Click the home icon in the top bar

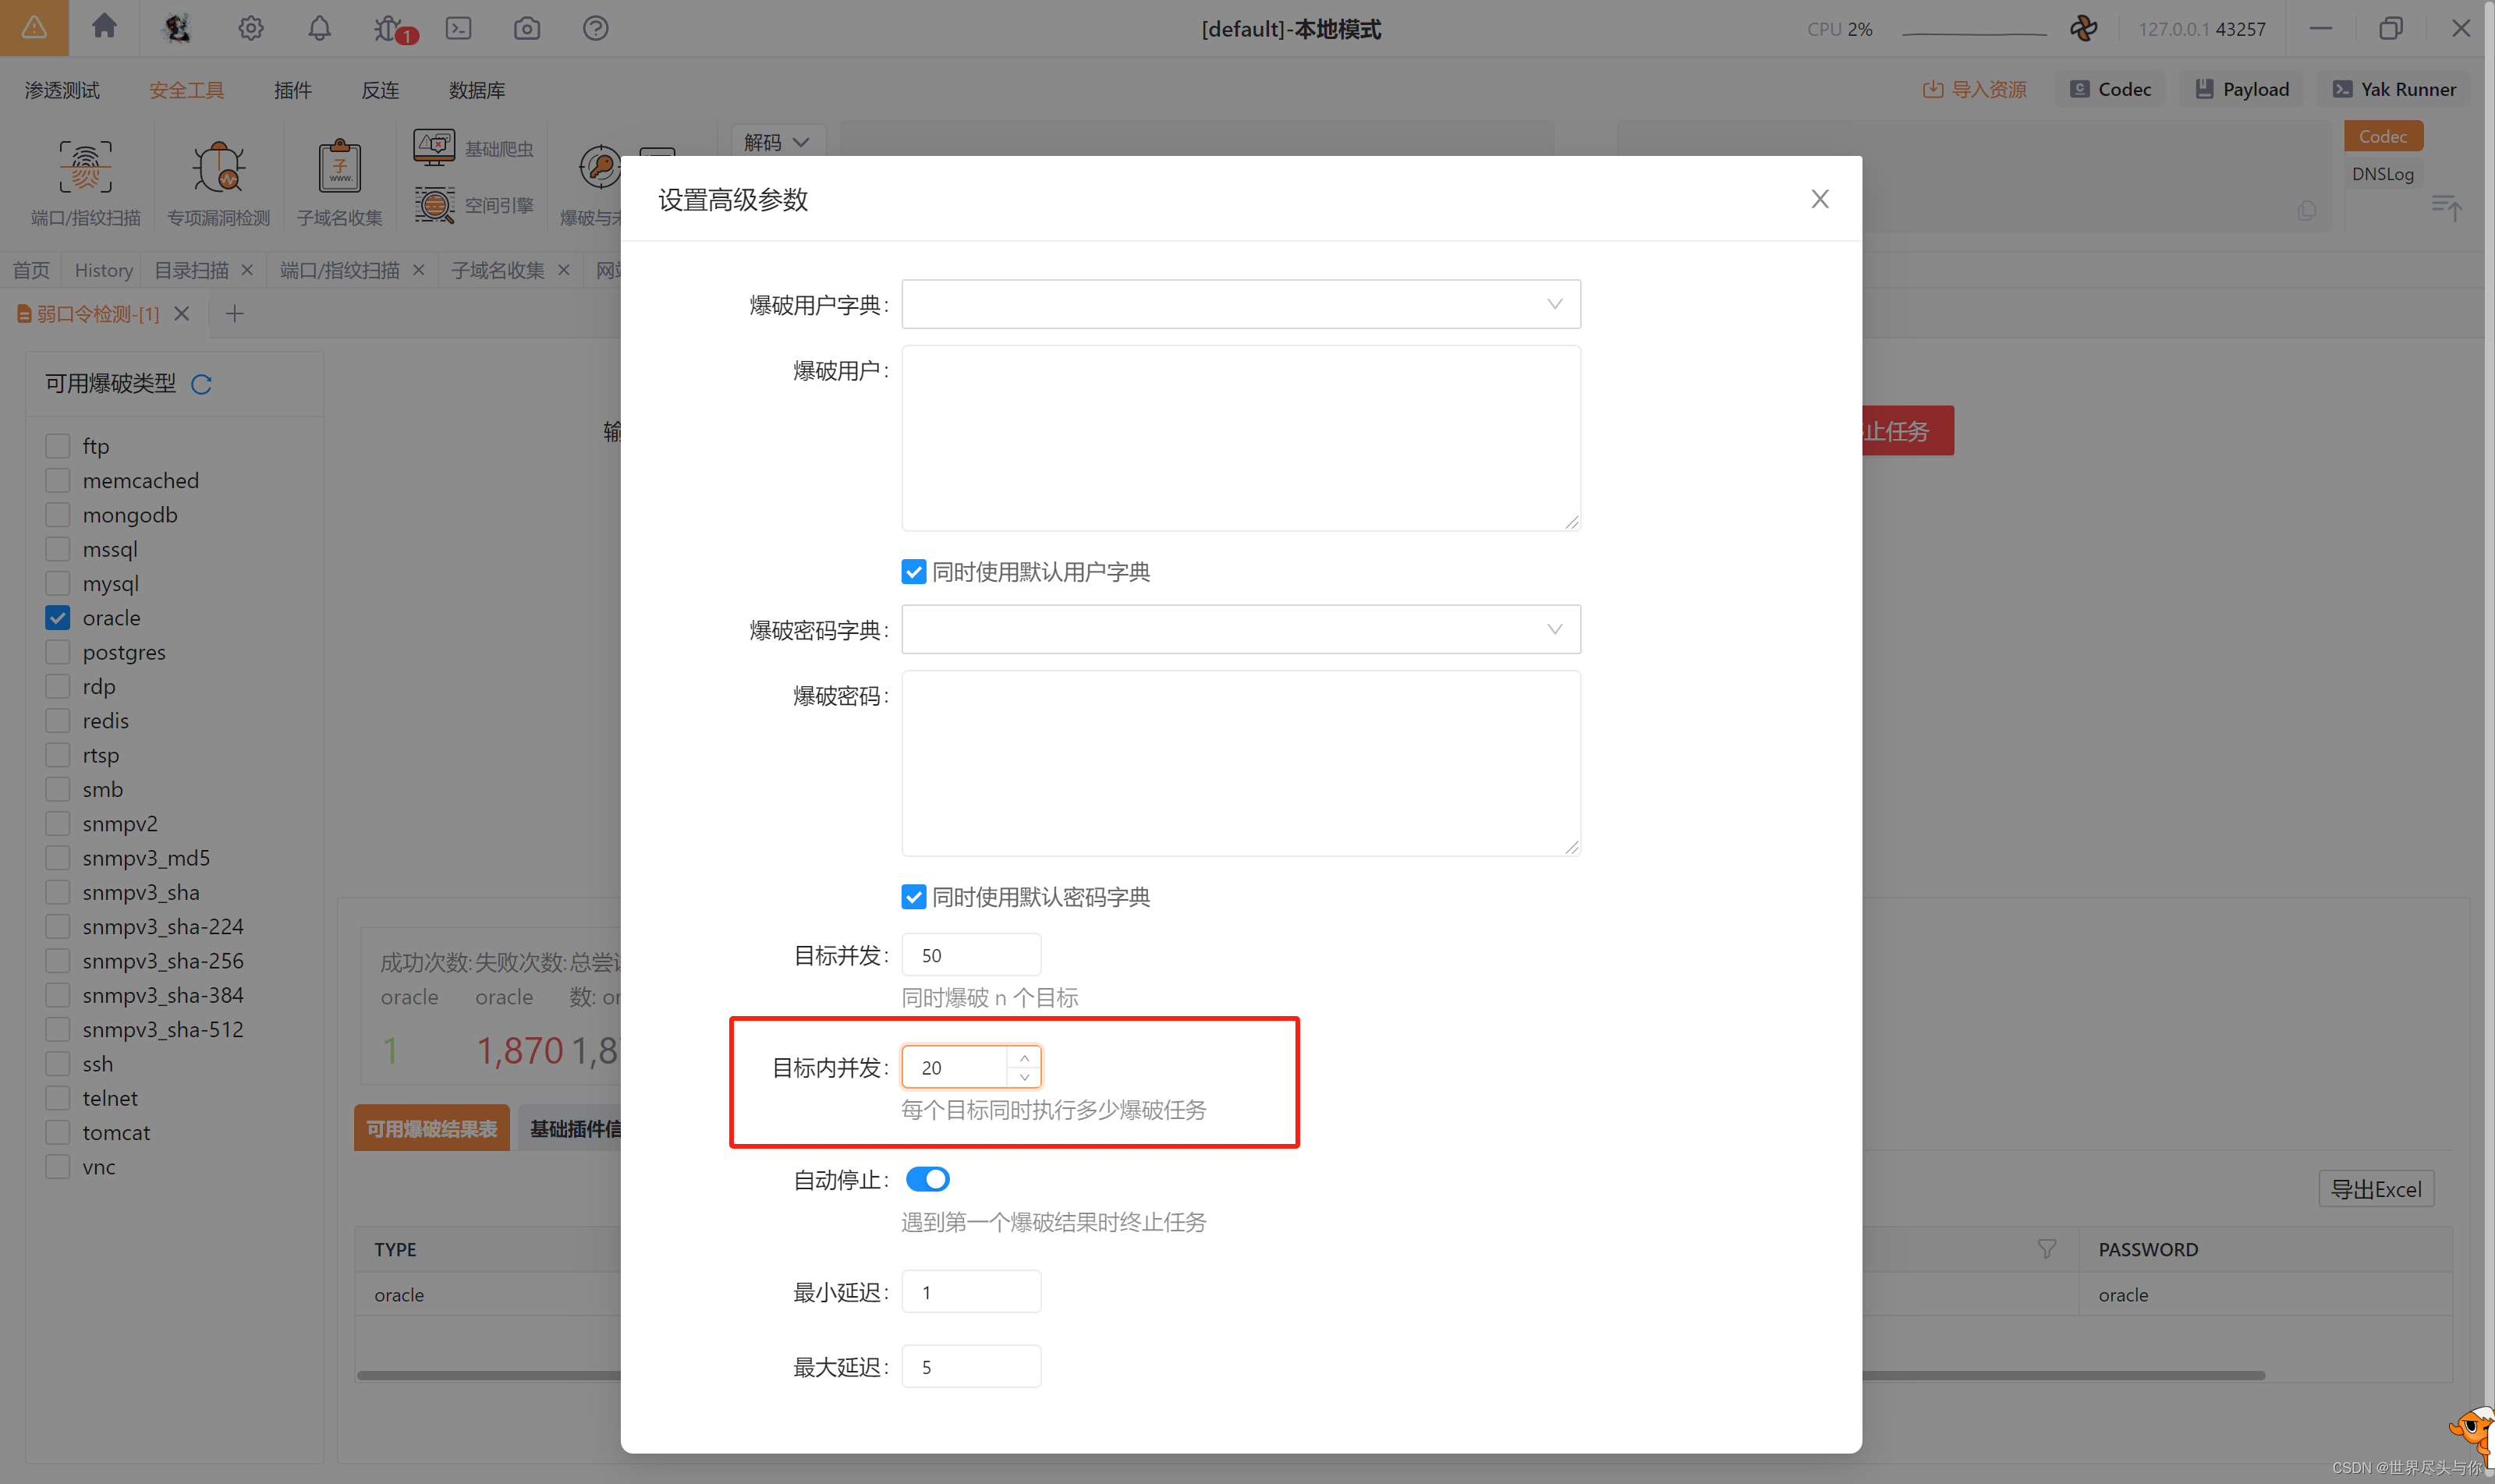[x=104, y=27]
